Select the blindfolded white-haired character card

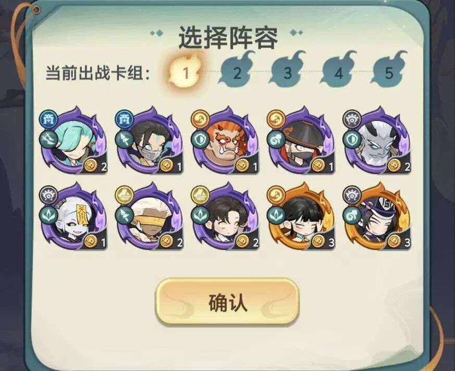click(150, 217)
